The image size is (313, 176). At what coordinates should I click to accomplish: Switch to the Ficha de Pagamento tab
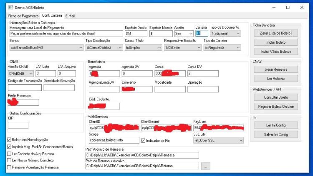click(x=23, y=16)
